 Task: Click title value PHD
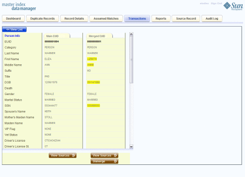click(47, 76)
